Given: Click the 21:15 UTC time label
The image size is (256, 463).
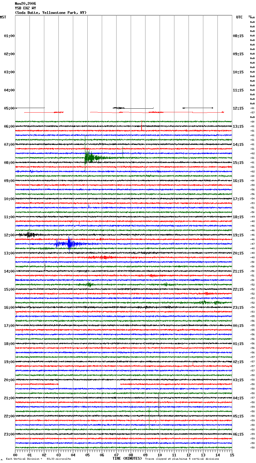Looking at the screenshot, I should pos(238,271).
